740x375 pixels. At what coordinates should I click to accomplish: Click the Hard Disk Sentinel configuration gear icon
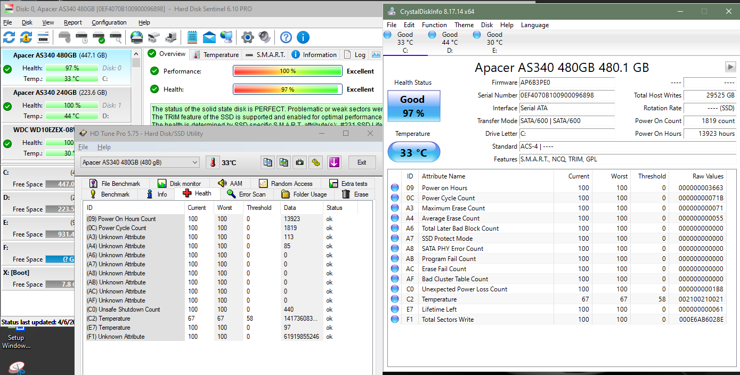point(247,37)
